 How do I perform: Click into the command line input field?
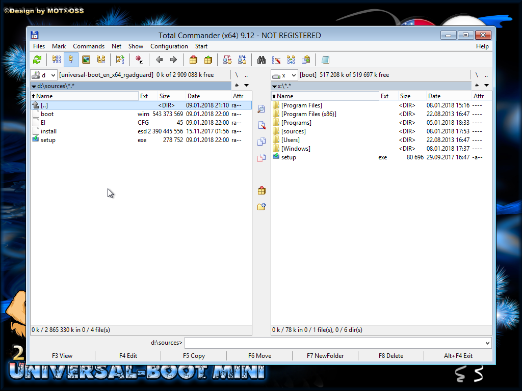(334, 343)
